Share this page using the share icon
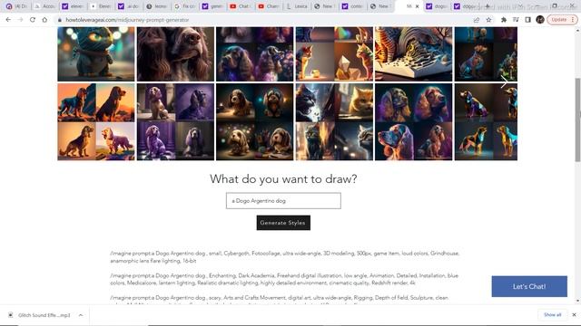Viewport: 581px width, 326px height. tap(477, 20)
